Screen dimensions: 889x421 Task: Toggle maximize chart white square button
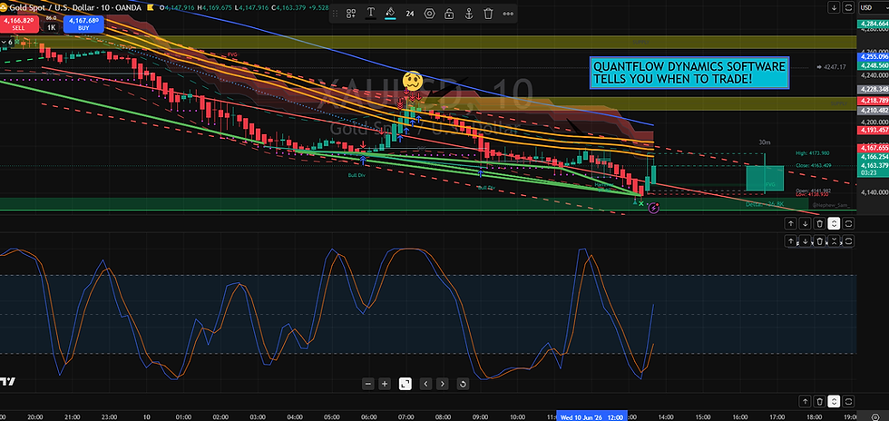click(405, 384)
